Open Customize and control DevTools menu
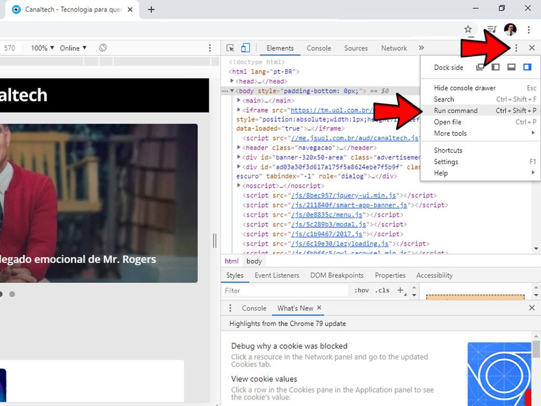 click(516, 48)
